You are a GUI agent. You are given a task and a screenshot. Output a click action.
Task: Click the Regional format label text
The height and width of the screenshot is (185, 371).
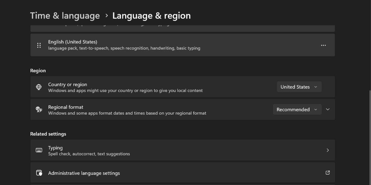pos(66,107)
